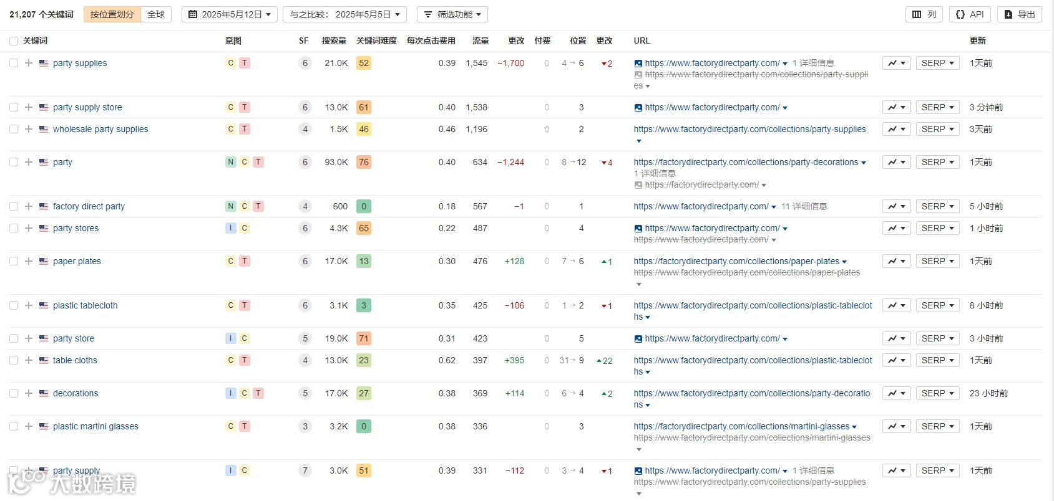Click the 11 详细信息 text in factory direct party row
The image size is (1054, 501).
[804, 206]
